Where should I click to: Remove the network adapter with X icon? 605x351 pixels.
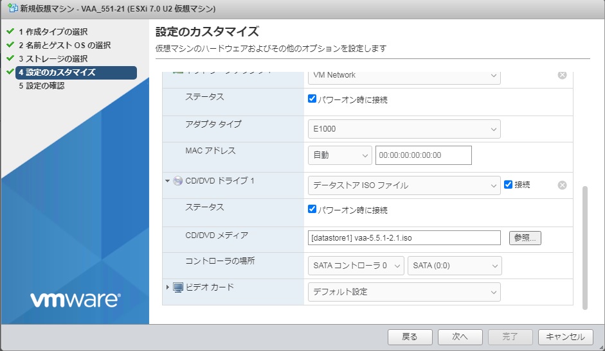(x=562, y=75)
